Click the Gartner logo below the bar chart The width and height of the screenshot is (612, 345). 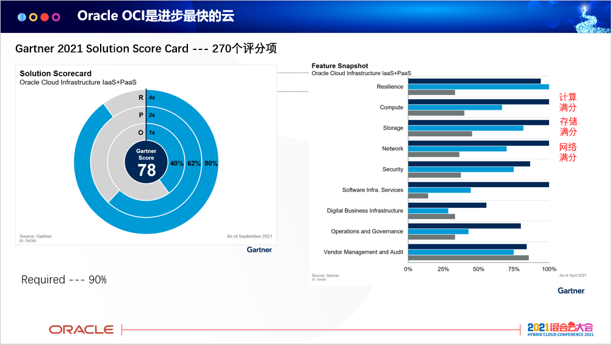pos(571,291)
